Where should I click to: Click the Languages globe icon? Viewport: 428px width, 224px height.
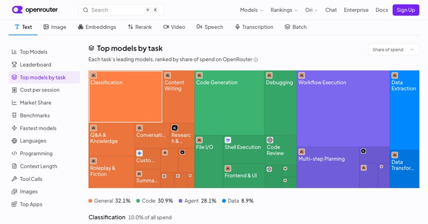tap(14, 141)
